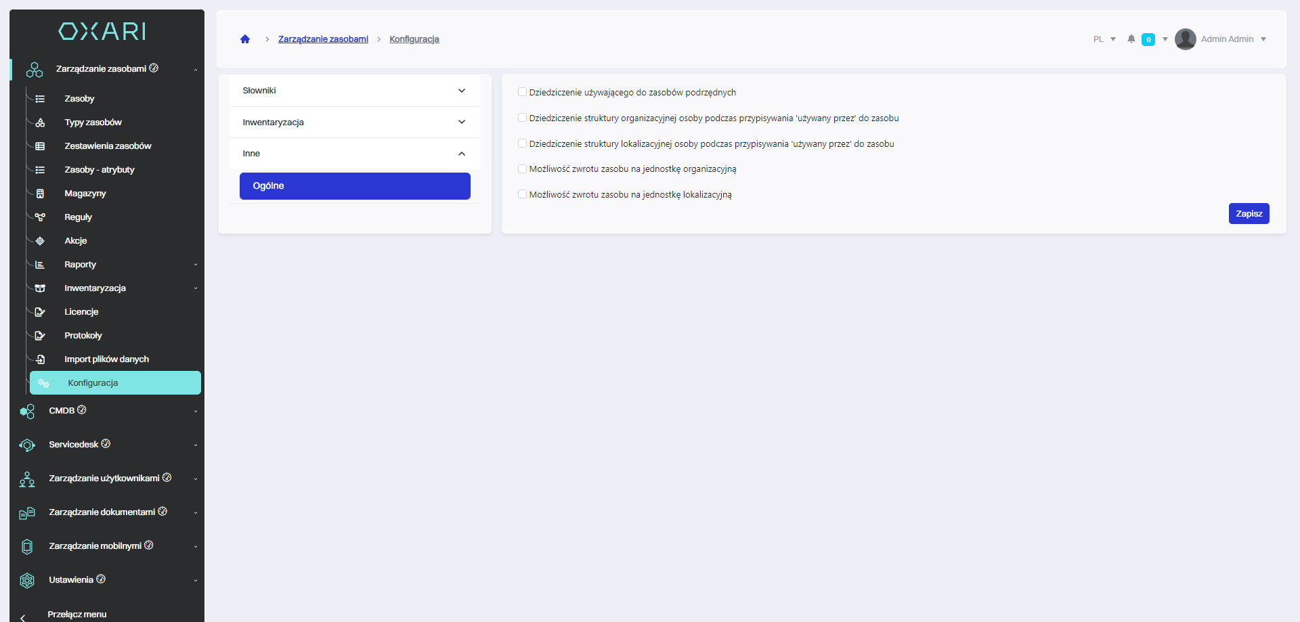Check Możliwość zwrotu zasobu na jednostkę organizacyjną
The height and width of the screenshot is (622, 1300).
pyautogui.click(x=522, y=169)
